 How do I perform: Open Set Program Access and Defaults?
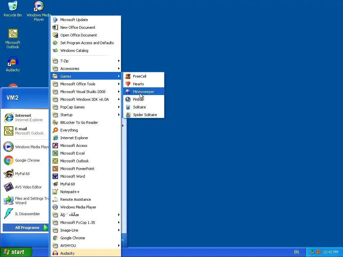coord(86,43)
